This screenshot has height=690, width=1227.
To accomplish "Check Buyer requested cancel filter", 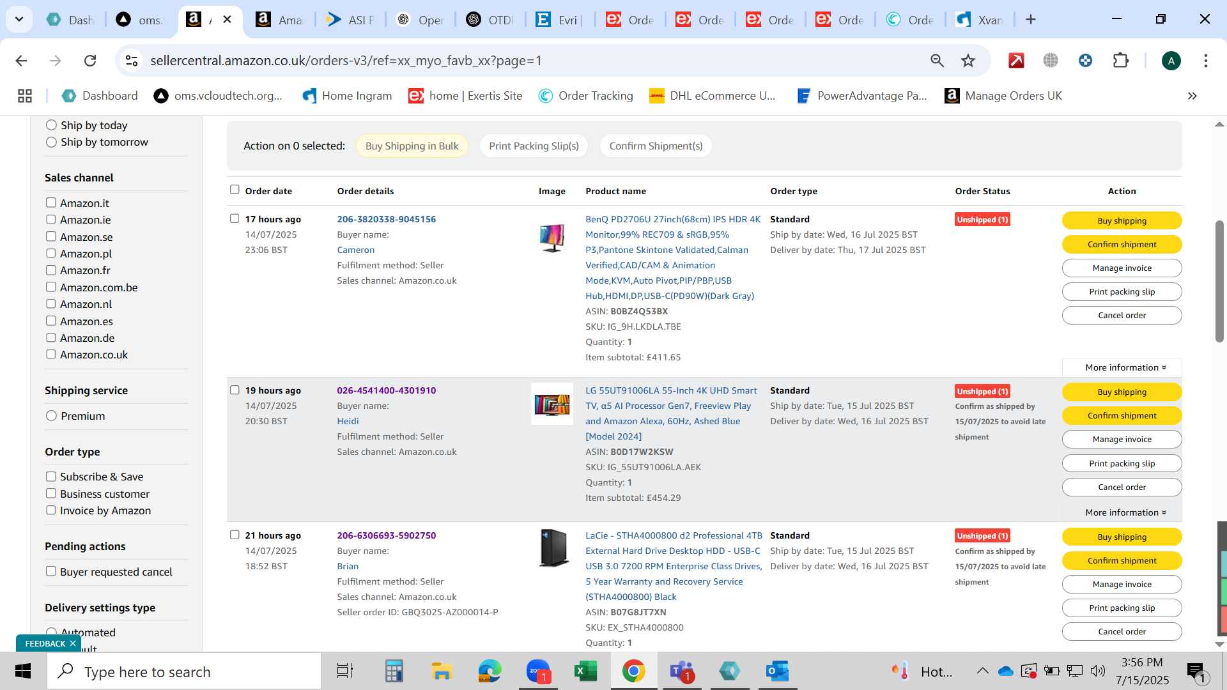I will pos(50,571).
